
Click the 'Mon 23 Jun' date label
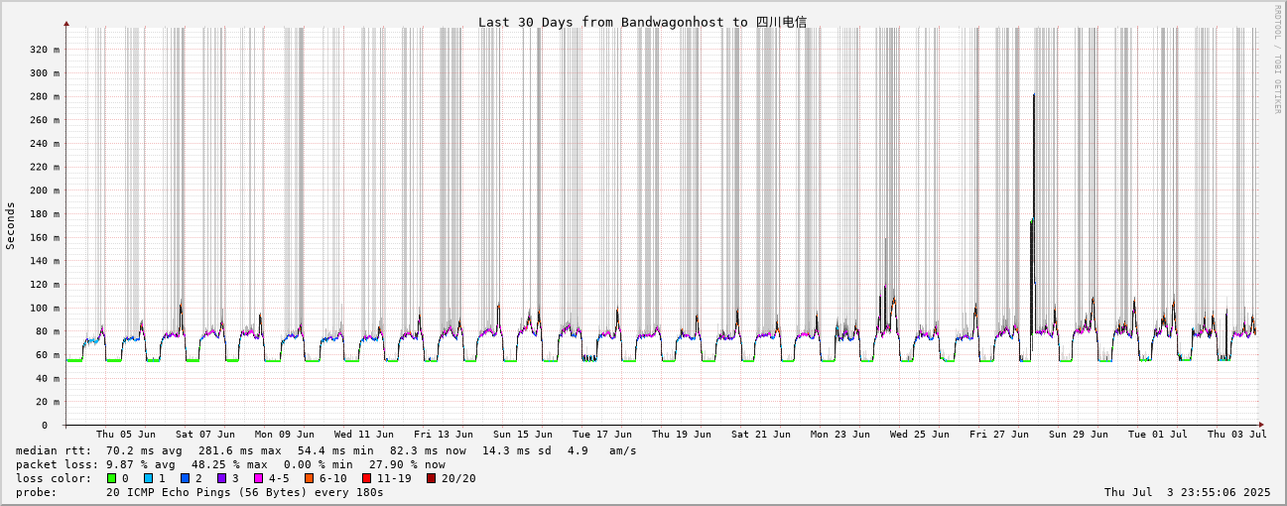click(840, 435)
